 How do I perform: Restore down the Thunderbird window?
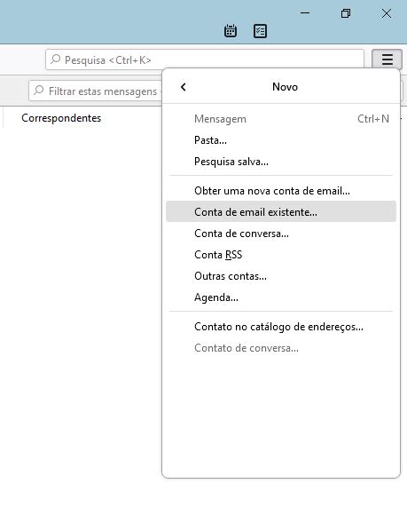click(x=346, y=13)
